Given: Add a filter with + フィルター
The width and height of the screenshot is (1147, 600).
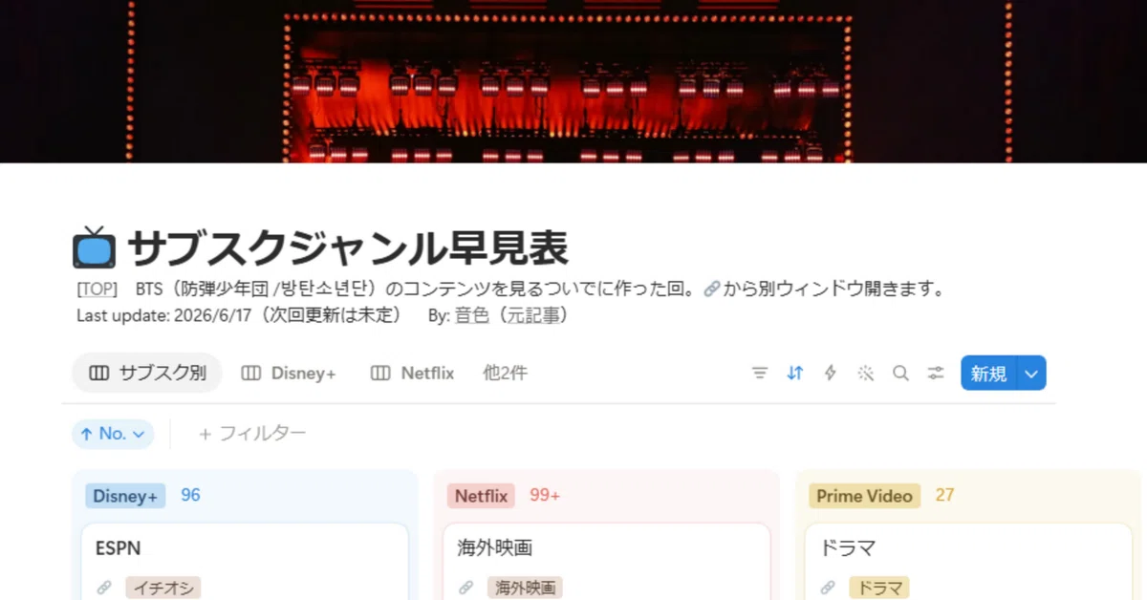Looking at the screenshot, I should pos(252,434).
